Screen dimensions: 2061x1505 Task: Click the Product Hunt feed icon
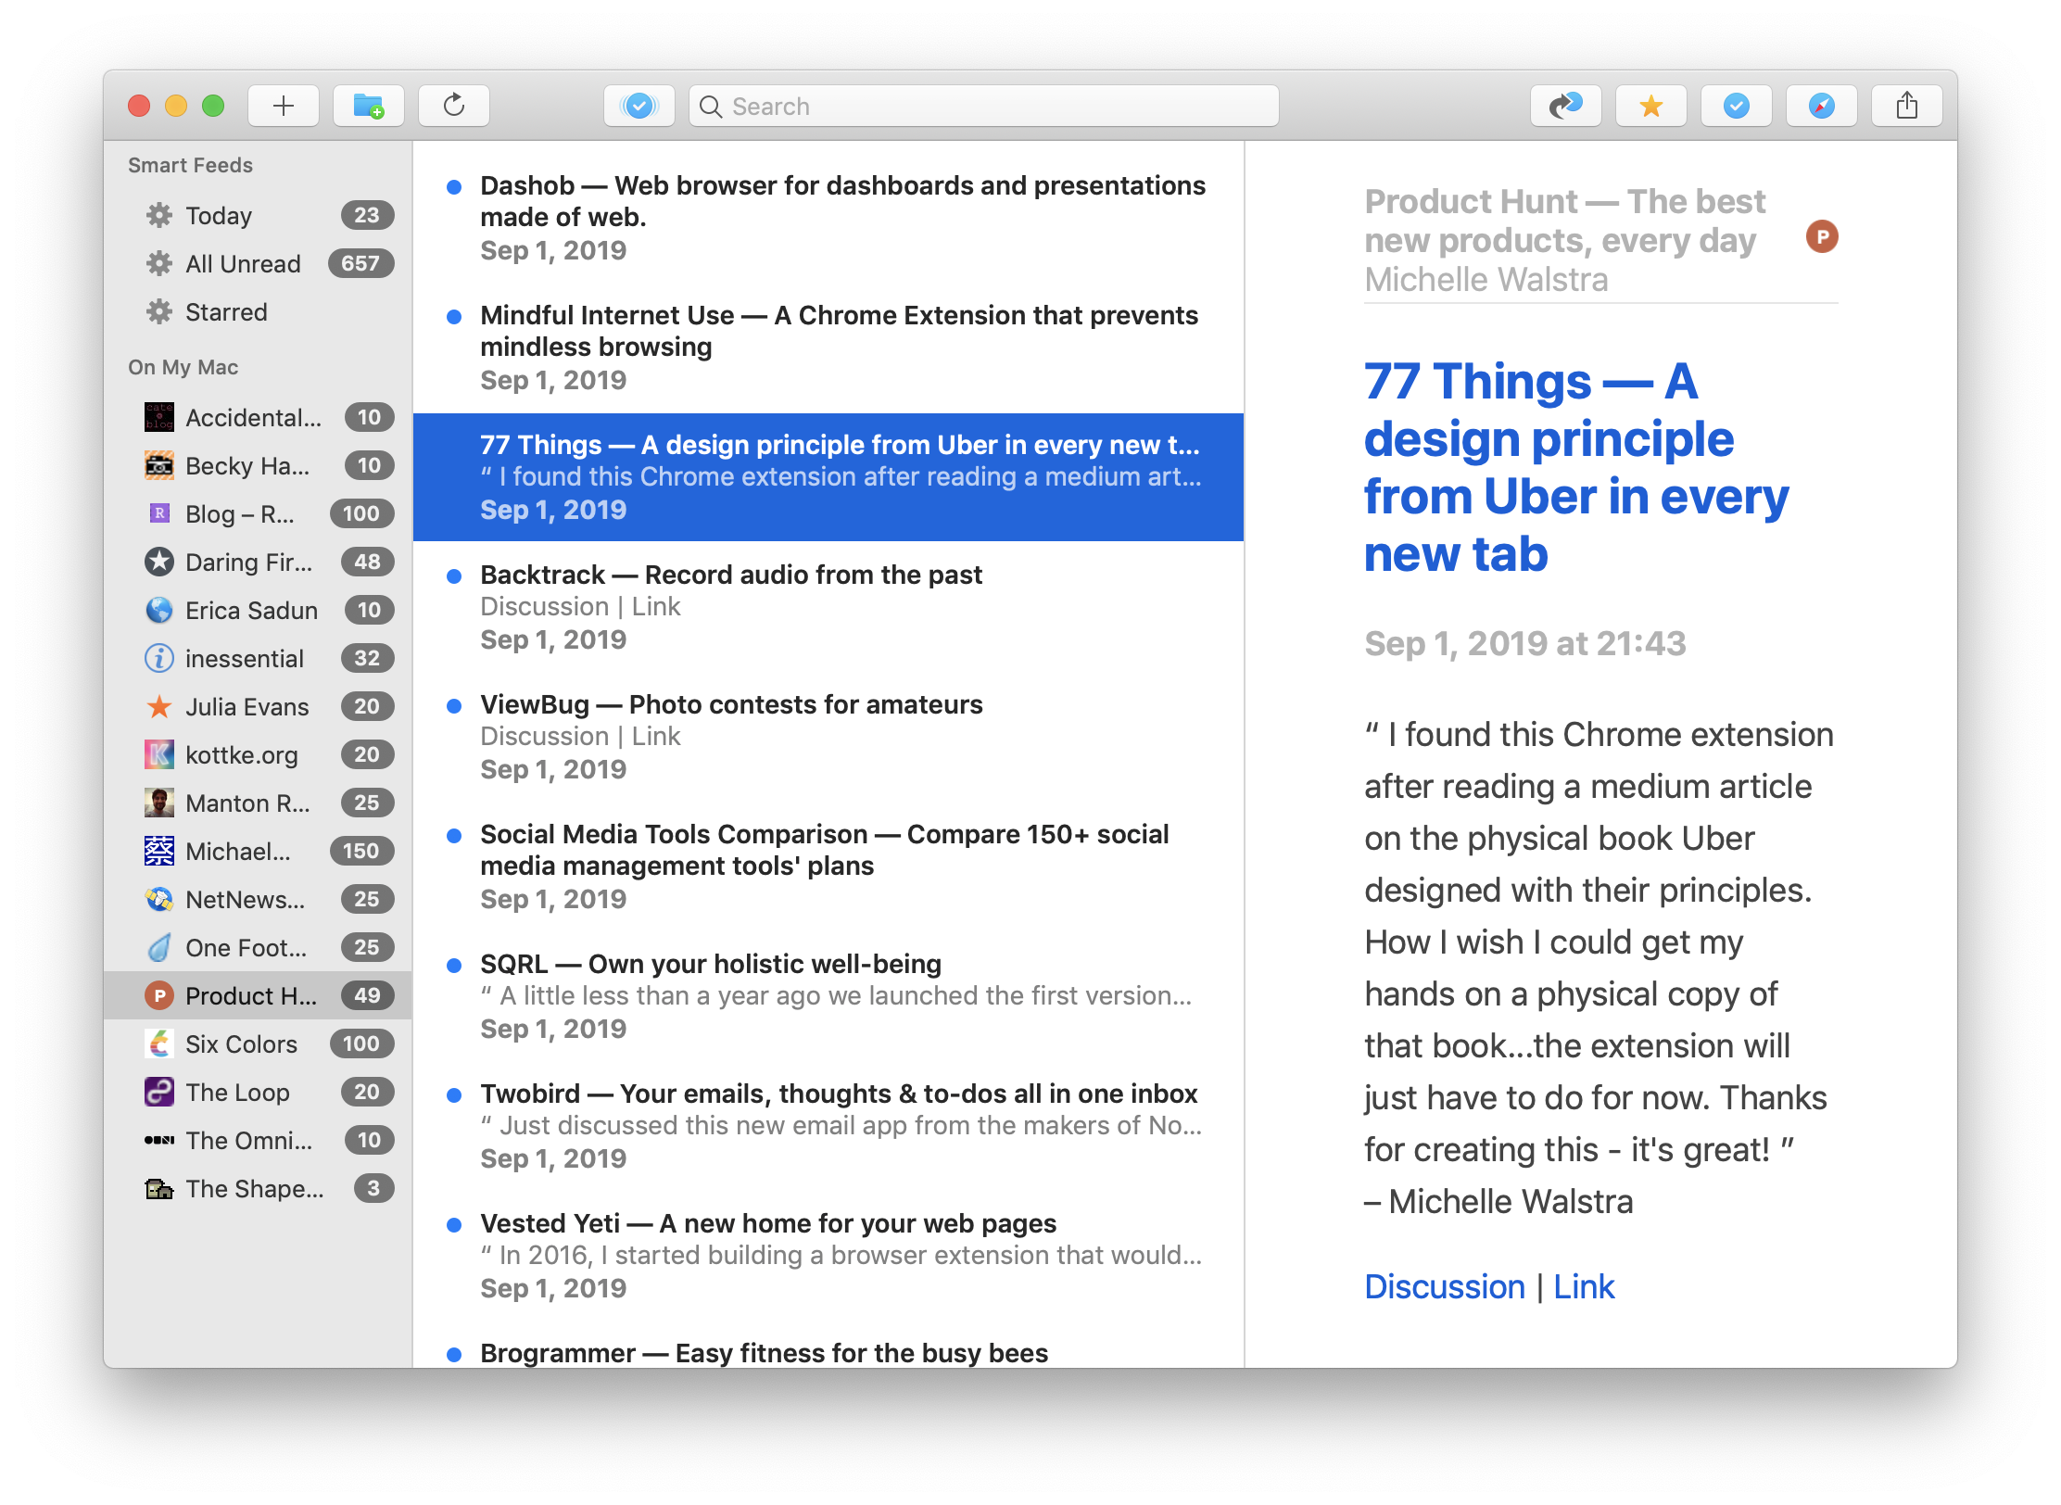pyautogui.click(x=159, y=995)
